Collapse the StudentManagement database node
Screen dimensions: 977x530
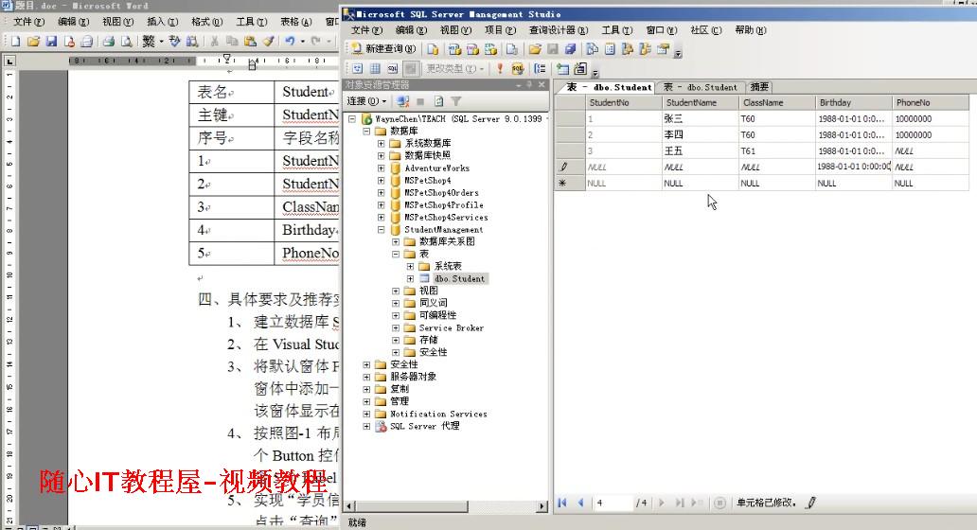click(381, 230)
